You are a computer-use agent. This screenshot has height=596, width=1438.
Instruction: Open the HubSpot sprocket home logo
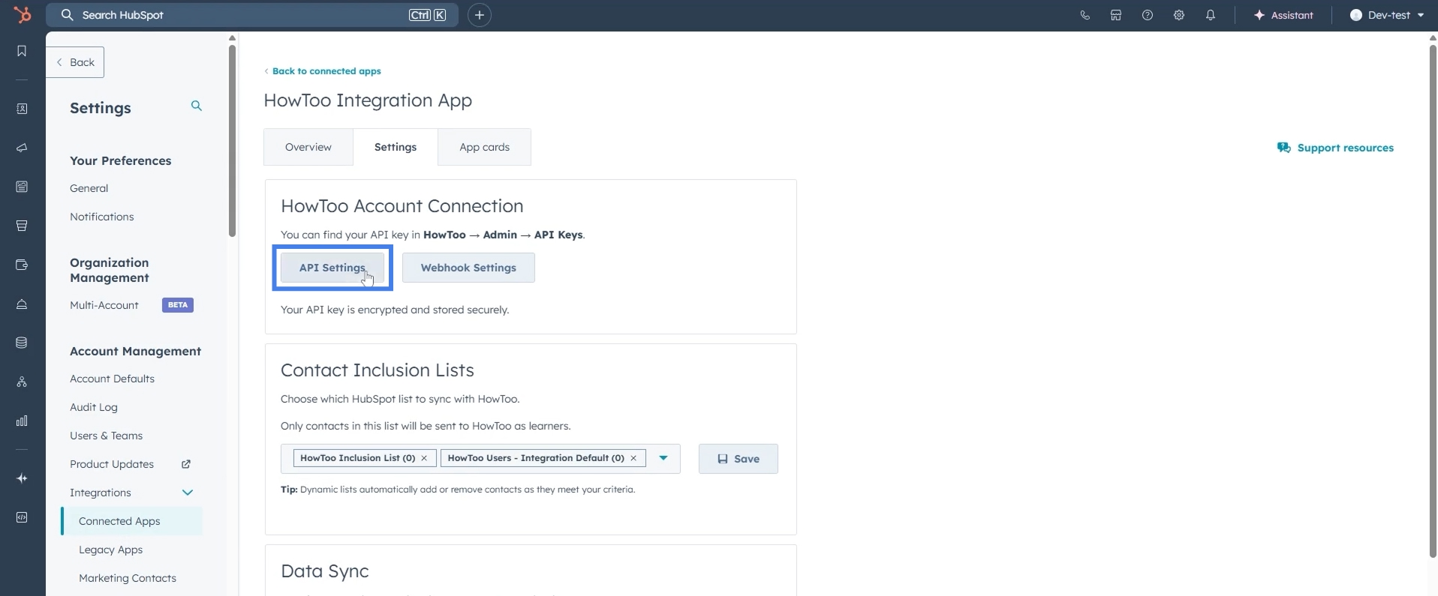pos(23,14)
